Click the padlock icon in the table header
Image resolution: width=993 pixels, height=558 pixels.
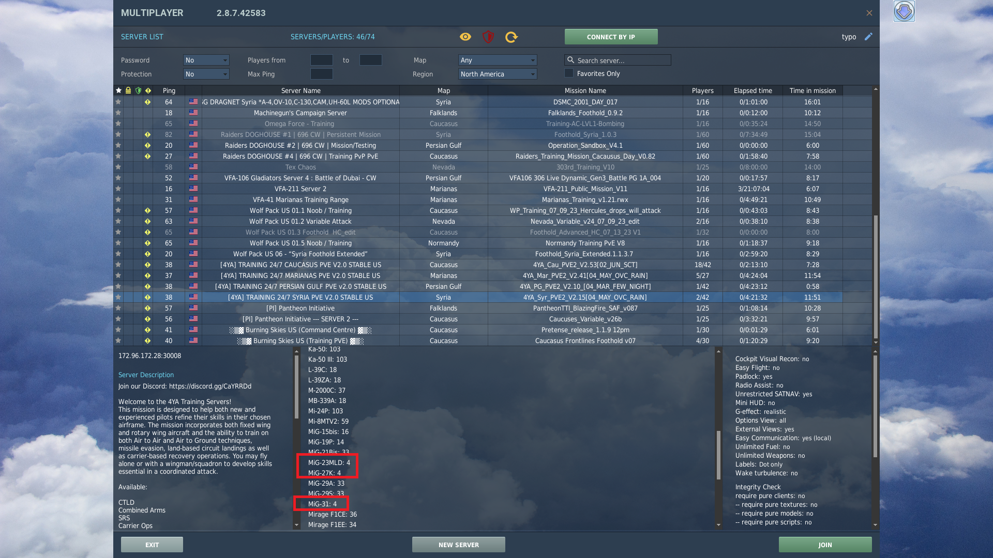coord(128,90)
